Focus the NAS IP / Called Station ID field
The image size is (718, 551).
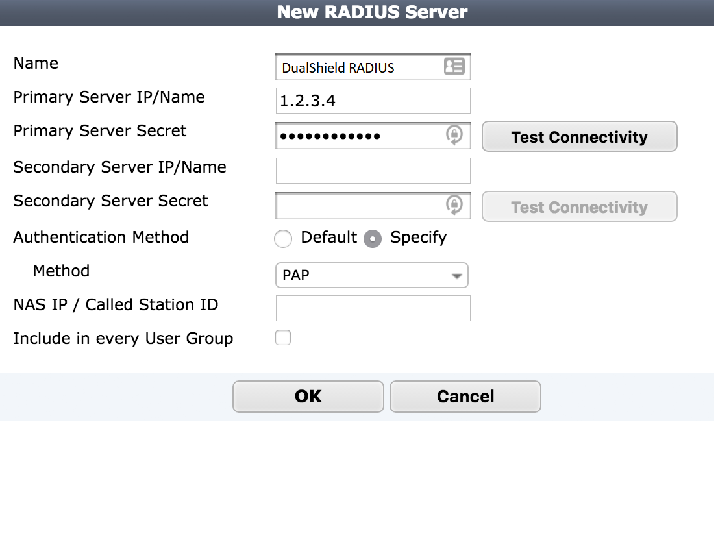pyautogui.click(x=373, y=308)
